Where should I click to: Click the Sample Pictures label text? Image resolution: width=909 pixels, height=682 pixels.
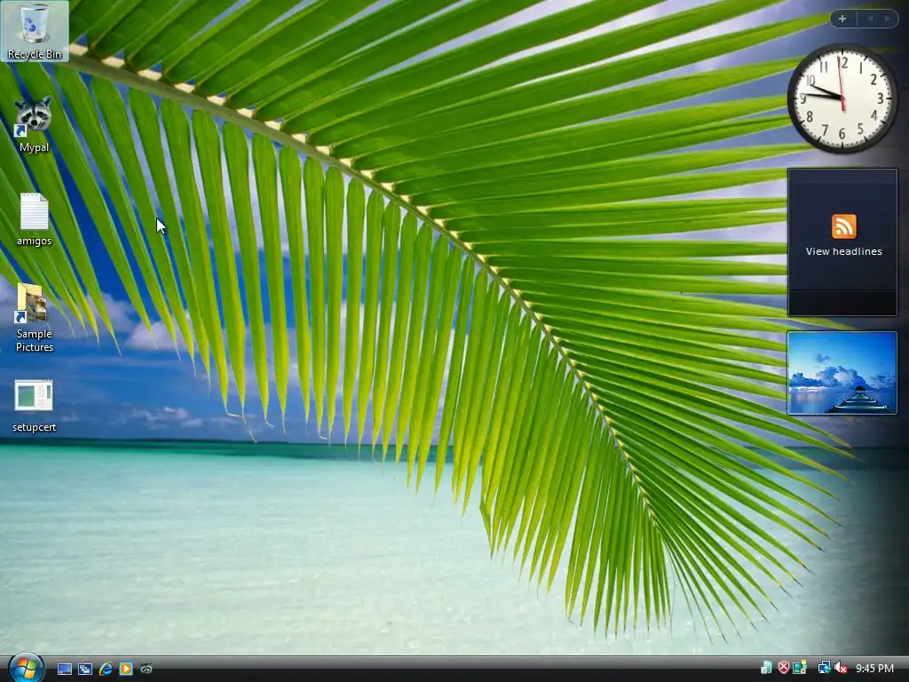(x=35, y=340)
